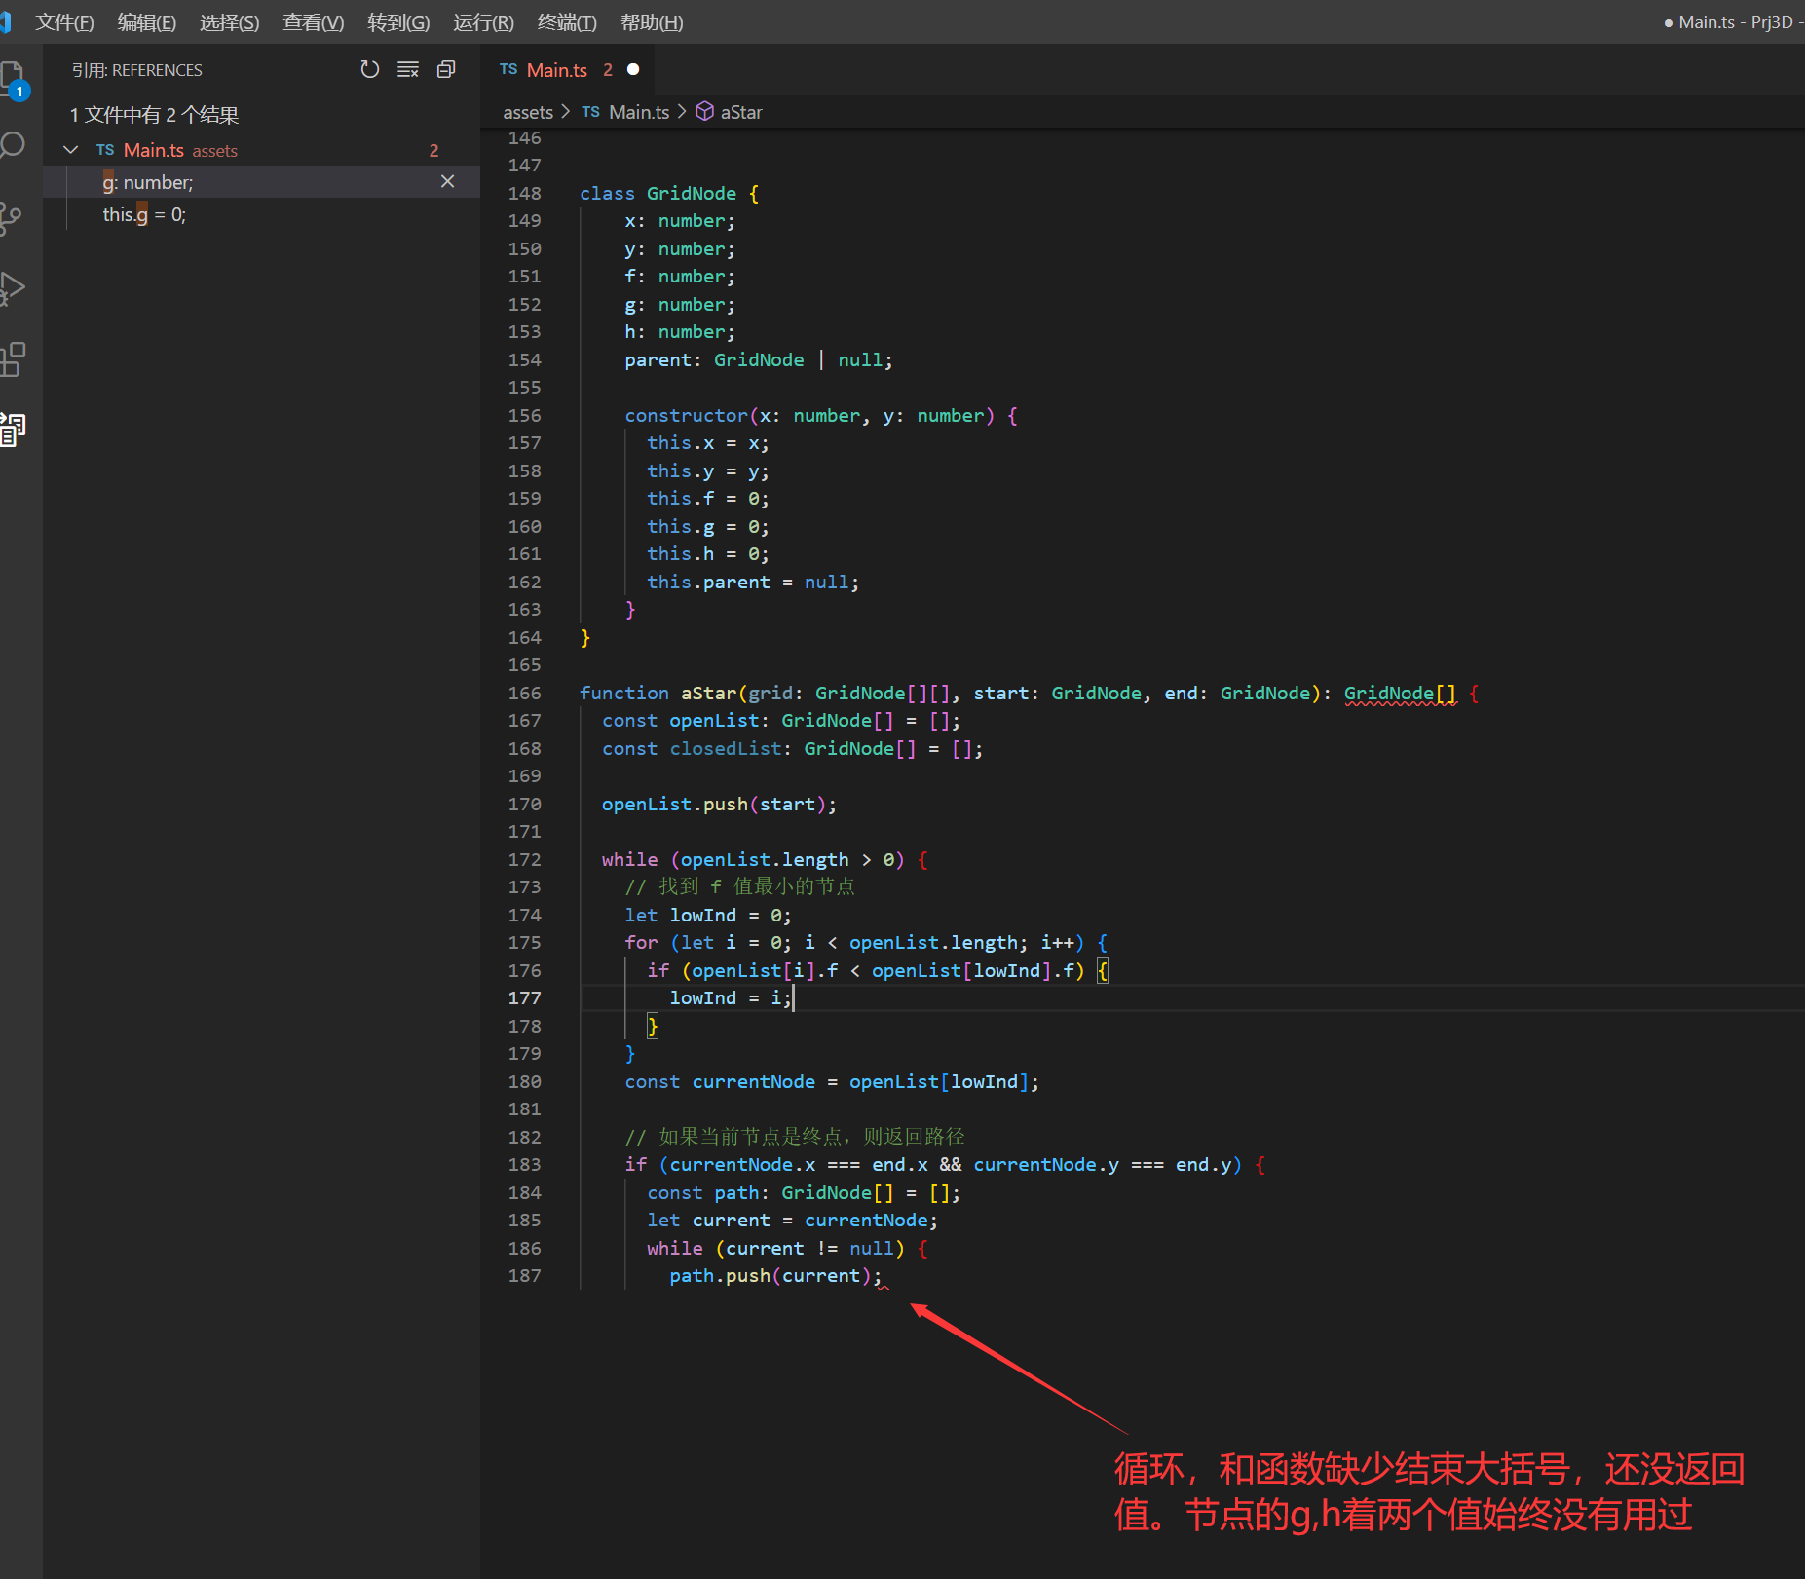The width and height of the screenshot is (1805, 1579).
Task: Open the 运行(R) menu
Action: pos(483,21)
